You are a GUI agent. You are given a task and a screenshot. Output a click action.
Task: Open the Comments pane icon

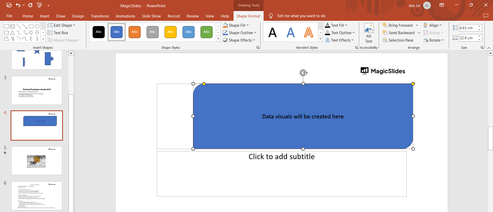[486, 16]
